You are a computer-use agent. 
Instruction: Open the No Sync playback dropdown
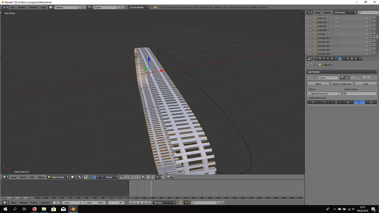tap(164, 203)
